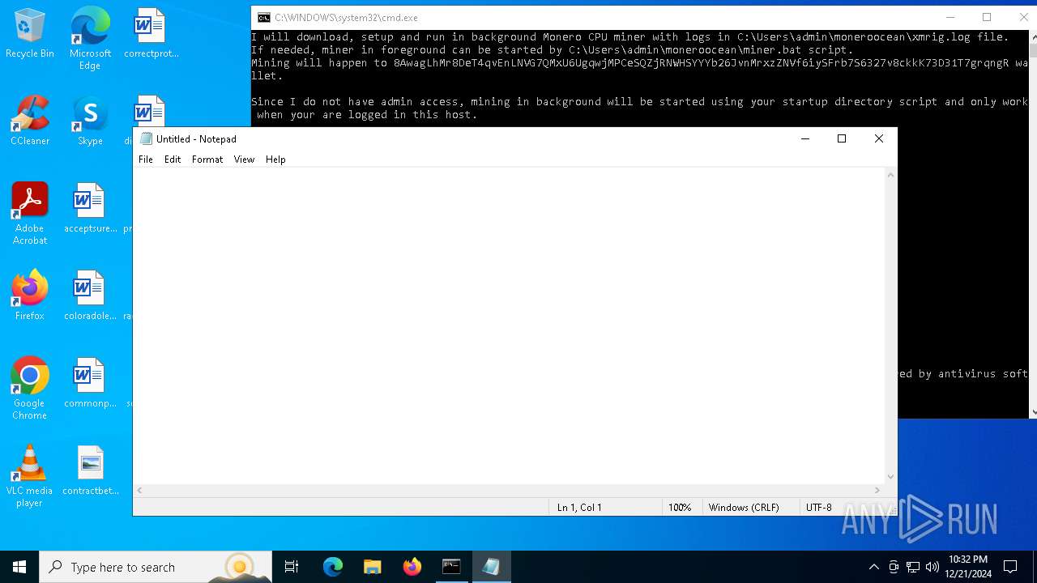The height and width of the screenshot is (583, 1037).
Task: Open Notepad File menu
Action: tap(146, 160)
